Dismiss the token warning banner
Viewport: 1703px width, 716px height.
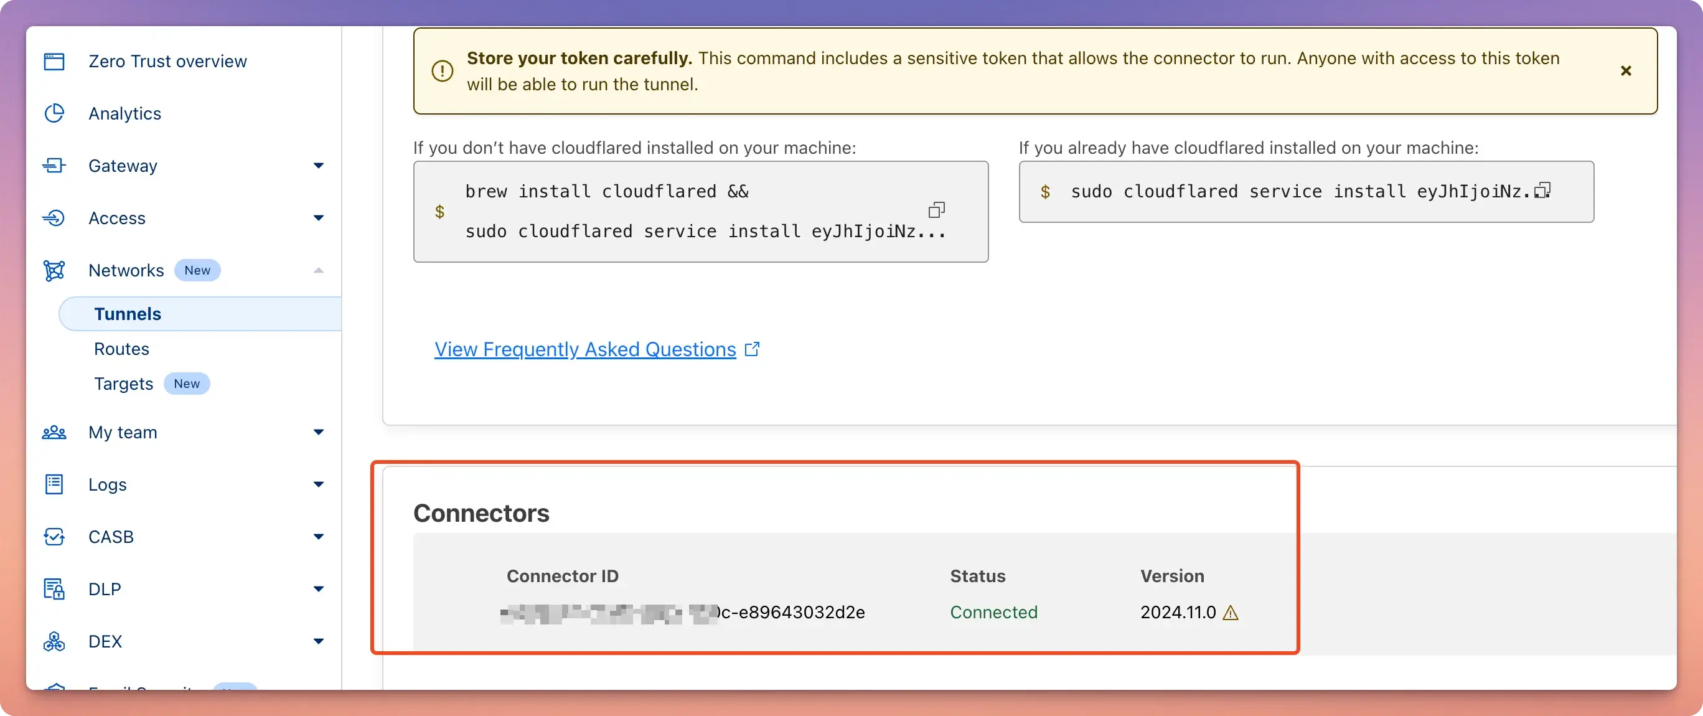1626,71
